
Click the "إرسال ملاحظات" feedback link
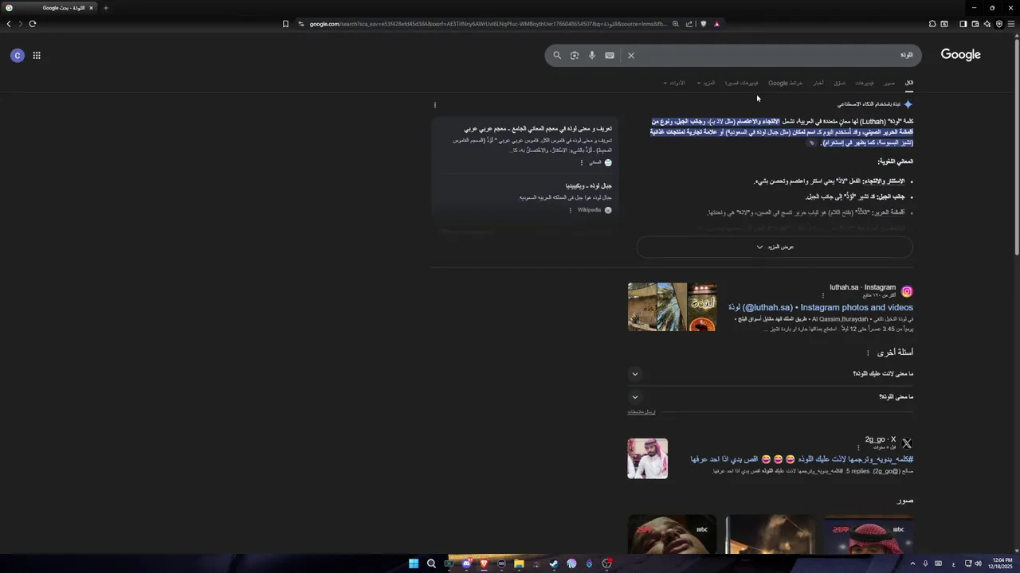641,412
